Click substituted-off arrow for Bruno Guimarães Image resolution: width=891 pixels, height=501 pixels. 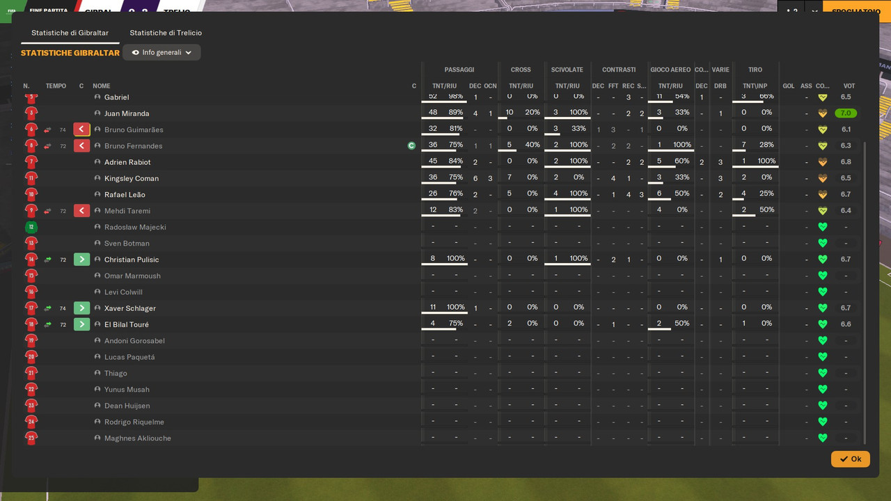(81, 129)
